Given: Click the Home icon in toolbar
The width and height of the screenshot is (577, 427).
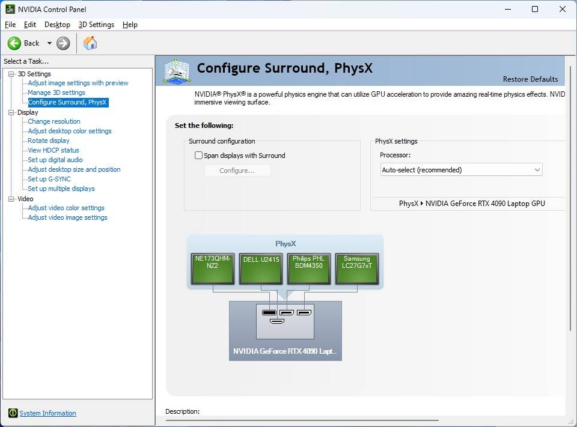Looking at the screenshot, I should point(90,43).
